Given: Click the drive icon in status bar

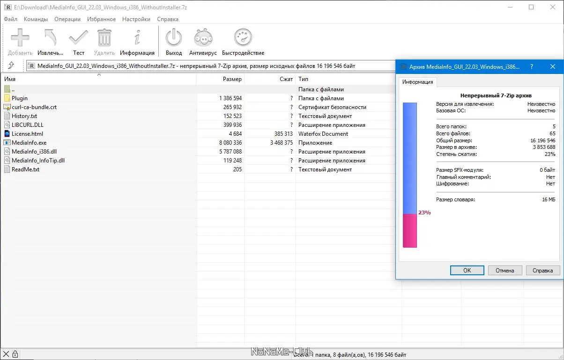Looking at the screenshot, I should pos(7,354).
